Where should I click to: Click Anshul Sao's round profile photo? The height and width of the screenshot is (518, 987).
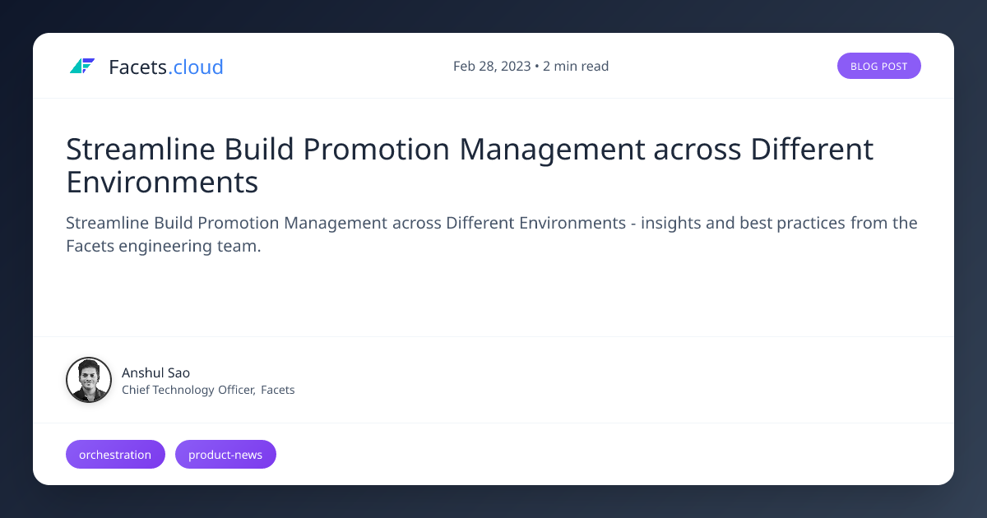point(89,380)
